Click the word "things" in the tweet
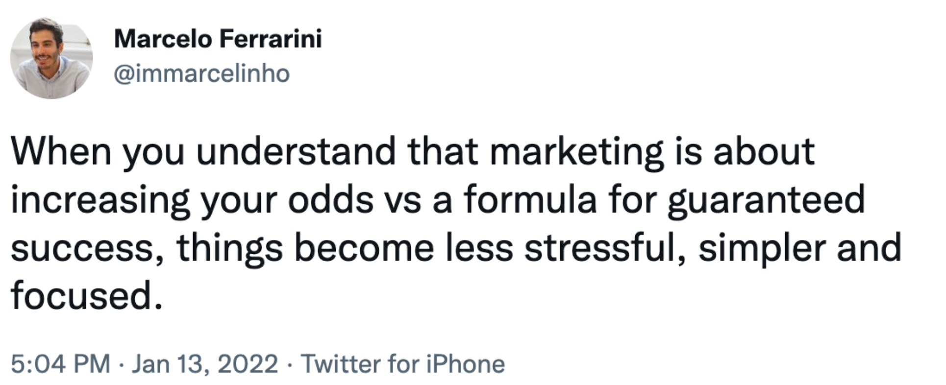The image size is (946, 385). tap(230, 249)
